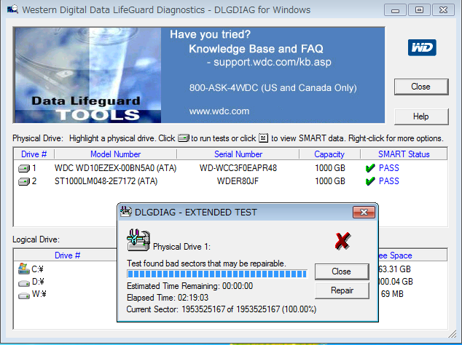Select the D:¥ logical drive icon
The image size is (462, 345).
coord(24,283)
